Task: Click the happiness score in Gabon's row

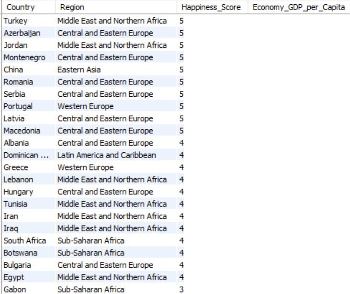Action: coord(181,290)
